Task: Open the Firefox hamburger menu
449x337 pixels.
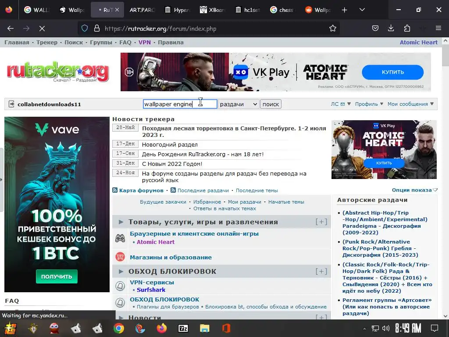Action: tap(438, 29)
